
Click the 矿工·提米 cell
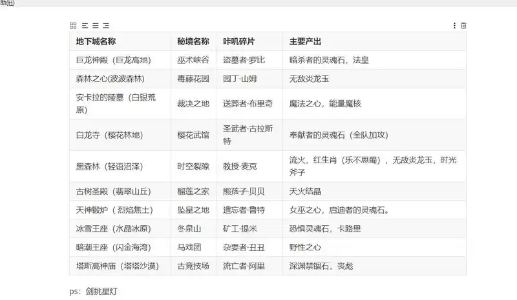tap(249, 228)
